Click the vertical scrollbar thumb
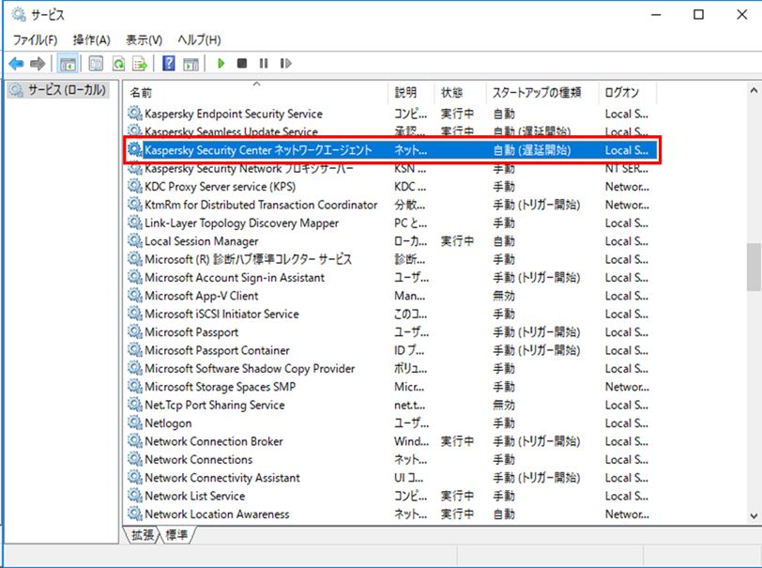This screenshot has width=762, height=568. coord(754,267)
